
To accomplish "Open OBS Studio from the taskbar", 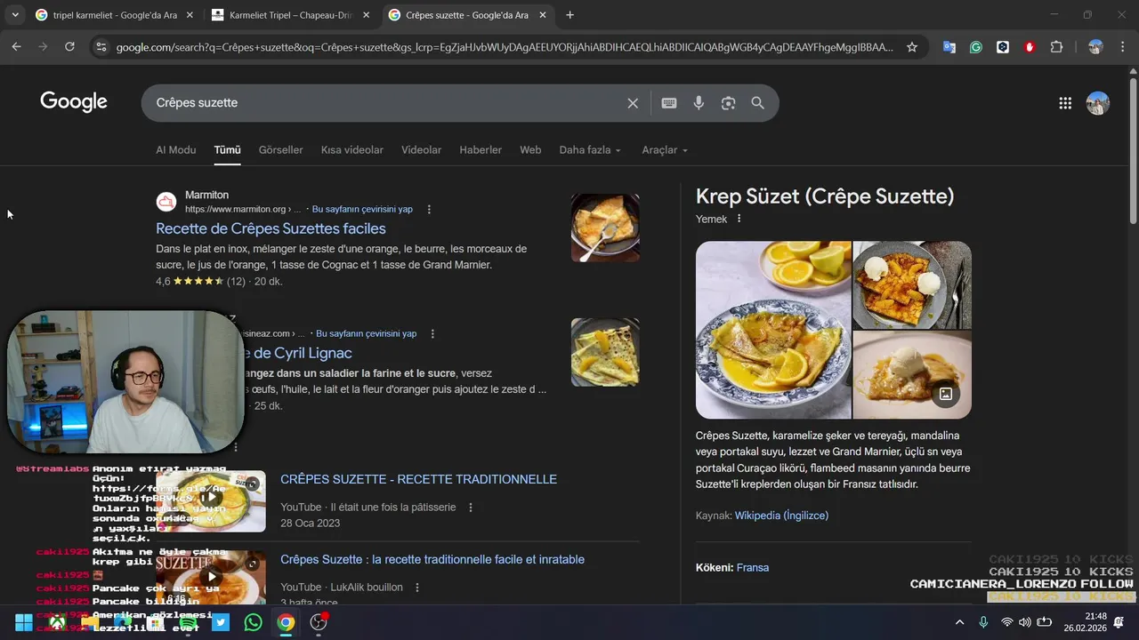I will (x=318, y=622).
